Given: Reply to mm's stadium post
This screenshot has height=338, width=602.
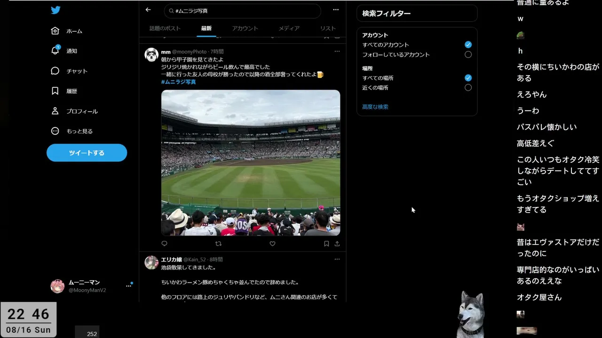Looking at the screenshot, I should tap(164, 244).
